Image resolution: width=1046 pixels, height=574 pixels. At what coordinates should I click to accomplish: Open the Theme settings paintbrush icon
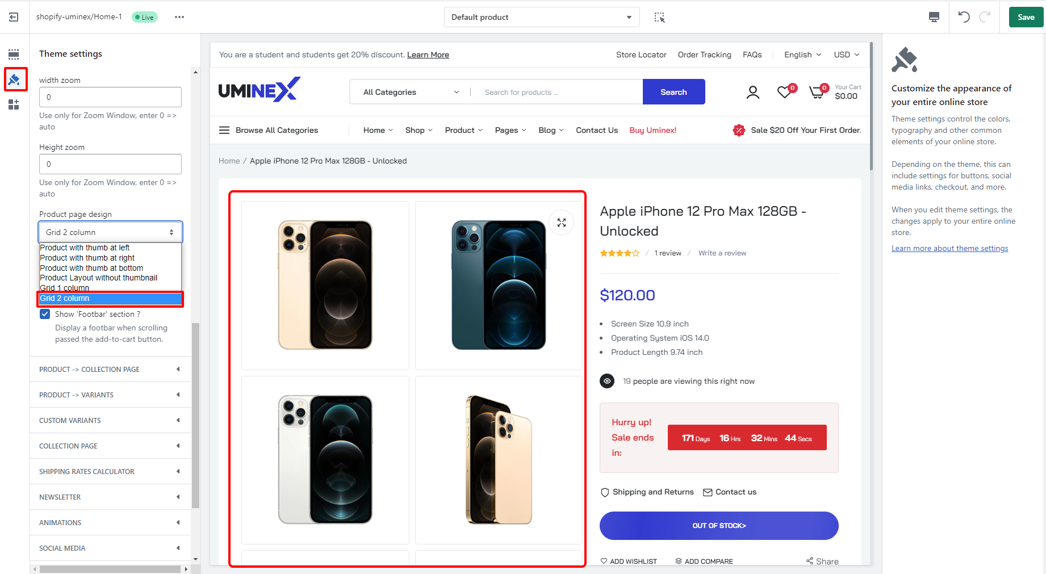[x=14, y=79]
